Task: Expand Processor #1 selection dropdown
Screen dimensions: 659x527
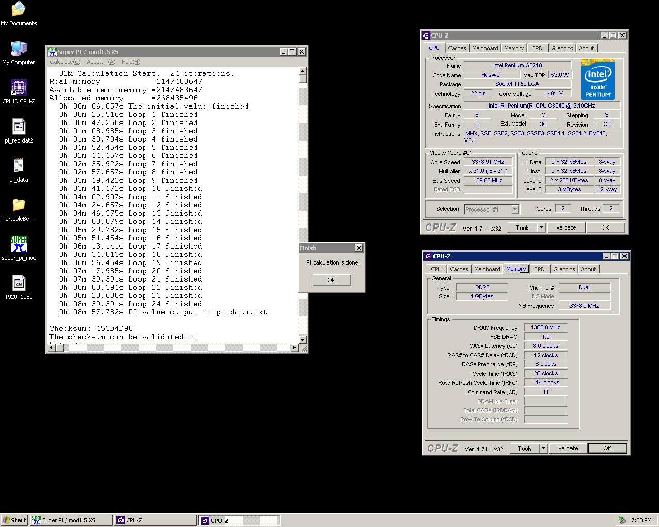Action: [515, 209]
